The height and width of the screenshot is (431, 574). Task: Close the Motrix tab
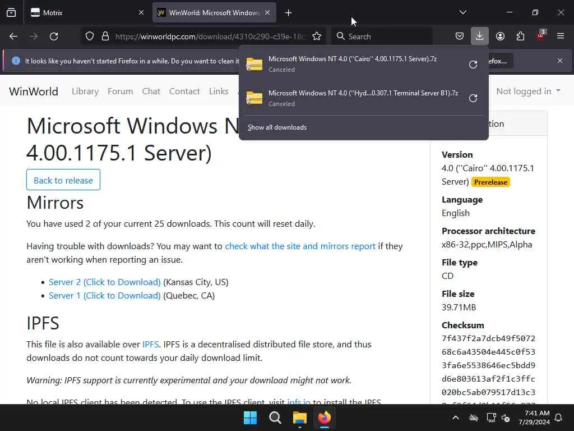coord(141,13)
